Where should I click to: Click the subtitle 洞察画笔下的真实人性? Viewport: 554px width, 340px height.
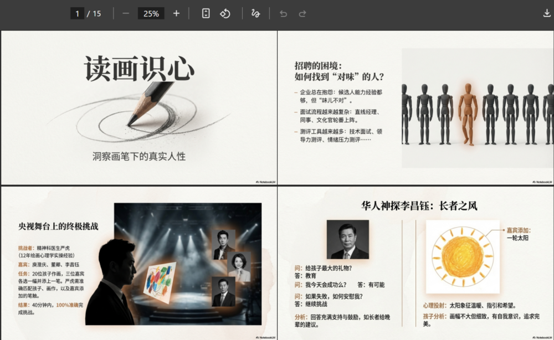coord(139,157)
